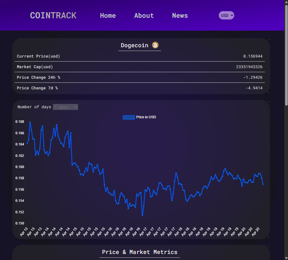Click the Price Change 7d % label
The image size is (288, 260).
37,88
